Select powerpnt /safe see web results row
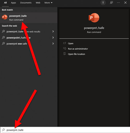 point(29,32)
